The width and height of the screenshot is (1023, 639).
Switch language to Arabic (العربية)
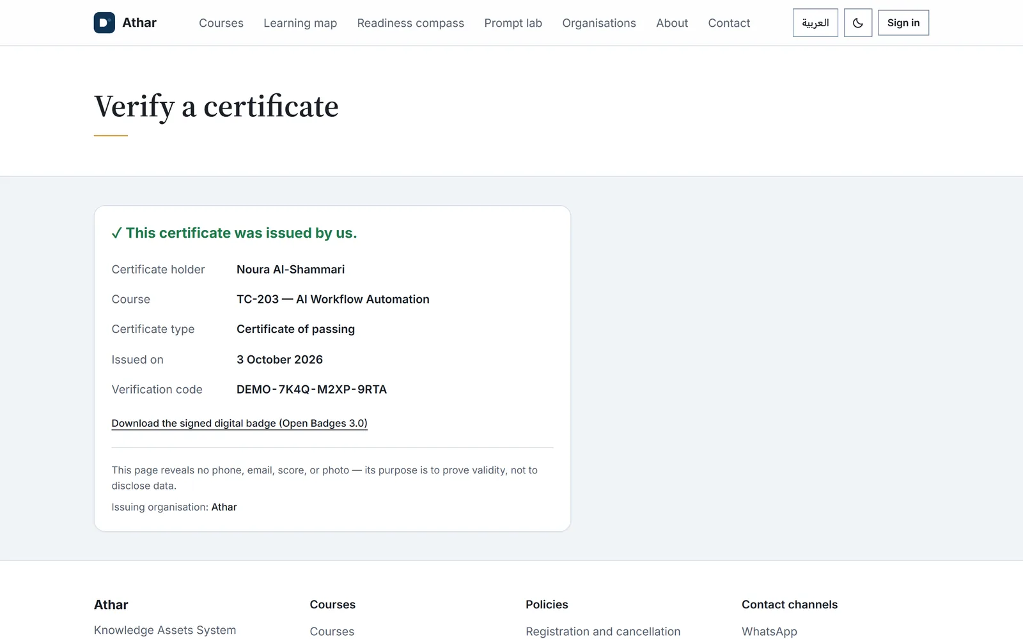click(815, 23)
